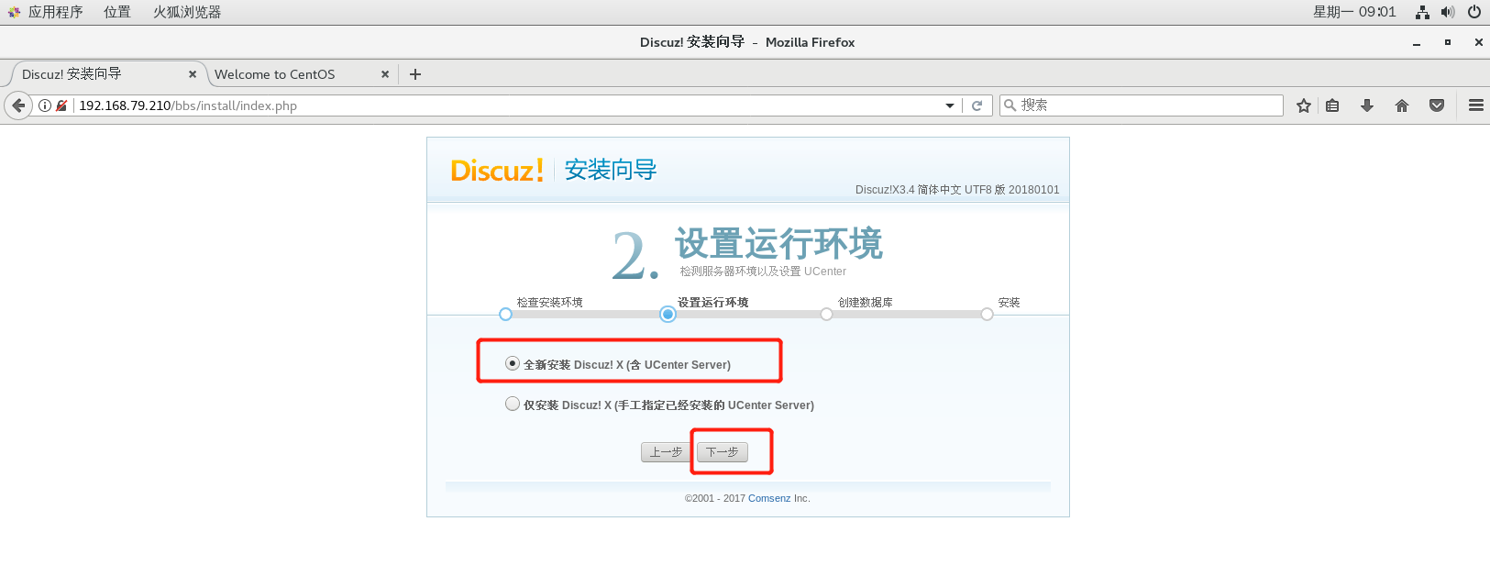Click the 仅安装 Discuz! X option label

coord(668,405)
